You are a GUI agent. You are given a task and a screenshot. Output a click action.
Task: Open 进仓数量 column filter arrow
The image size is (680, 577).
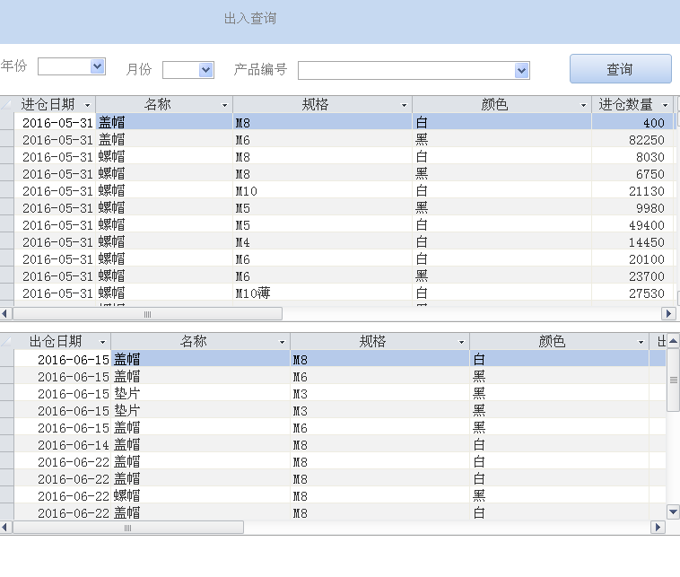(x=665, y=106)
